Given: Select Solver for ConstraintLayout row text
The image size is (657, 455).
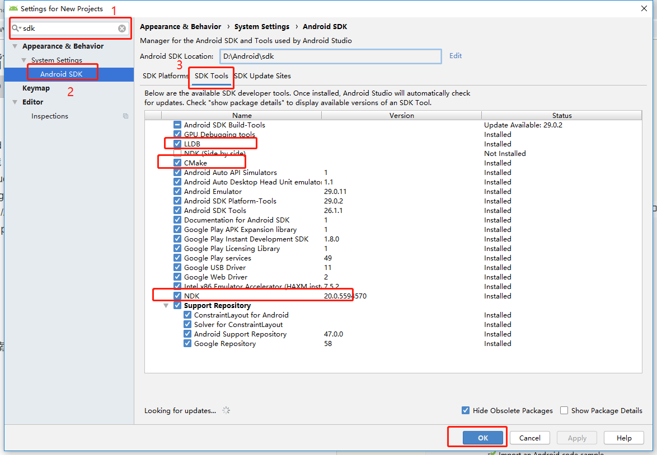Looking at the screenshot, I should coord(238,325).
